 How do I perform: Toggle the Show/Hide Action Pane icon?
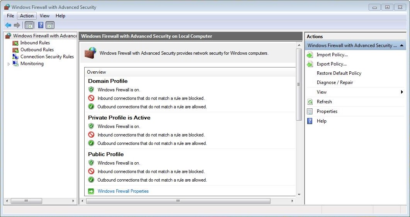pyautogui.click(x=50, y=25)
